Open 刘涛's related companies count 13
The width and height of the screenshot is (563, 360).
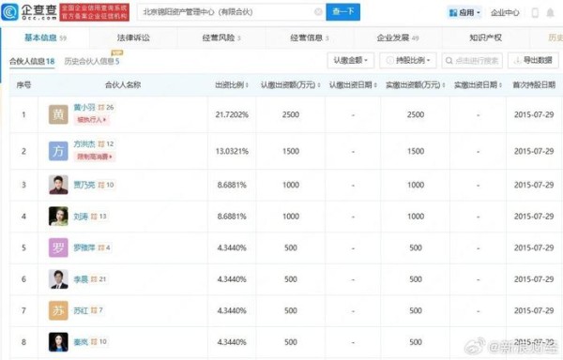click(x=99, y=217)
